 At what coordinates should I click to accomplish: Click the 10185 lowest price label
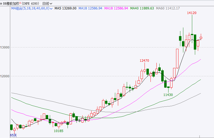58,131
